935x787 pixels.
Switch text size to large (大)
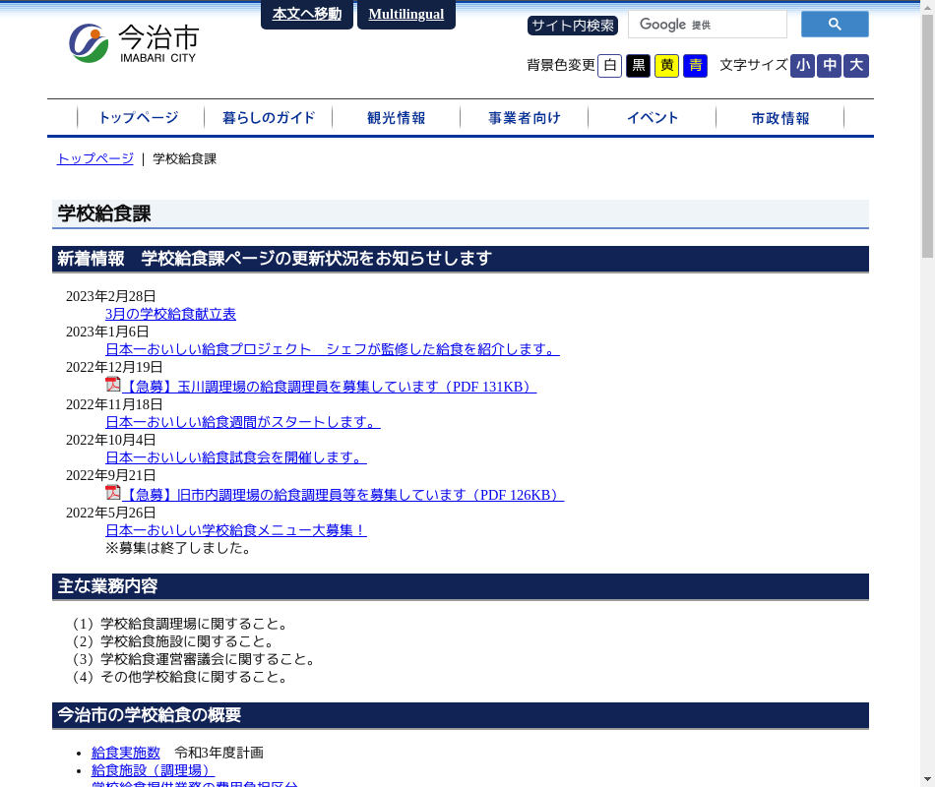(x=855, y=66)
